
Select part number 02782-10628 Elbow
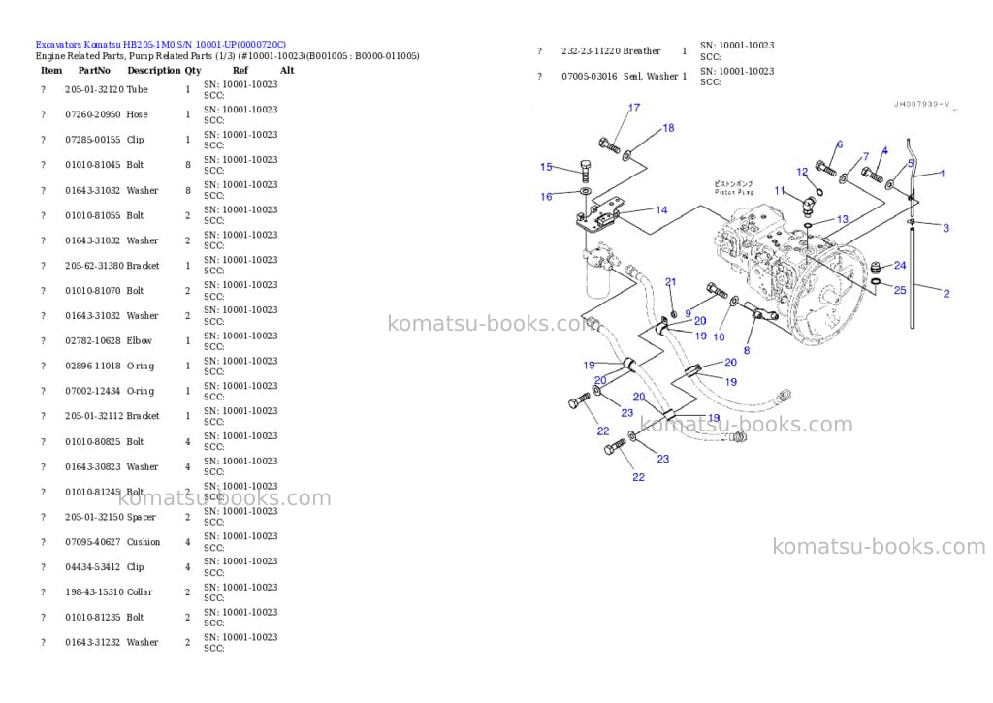pos(109,340)
